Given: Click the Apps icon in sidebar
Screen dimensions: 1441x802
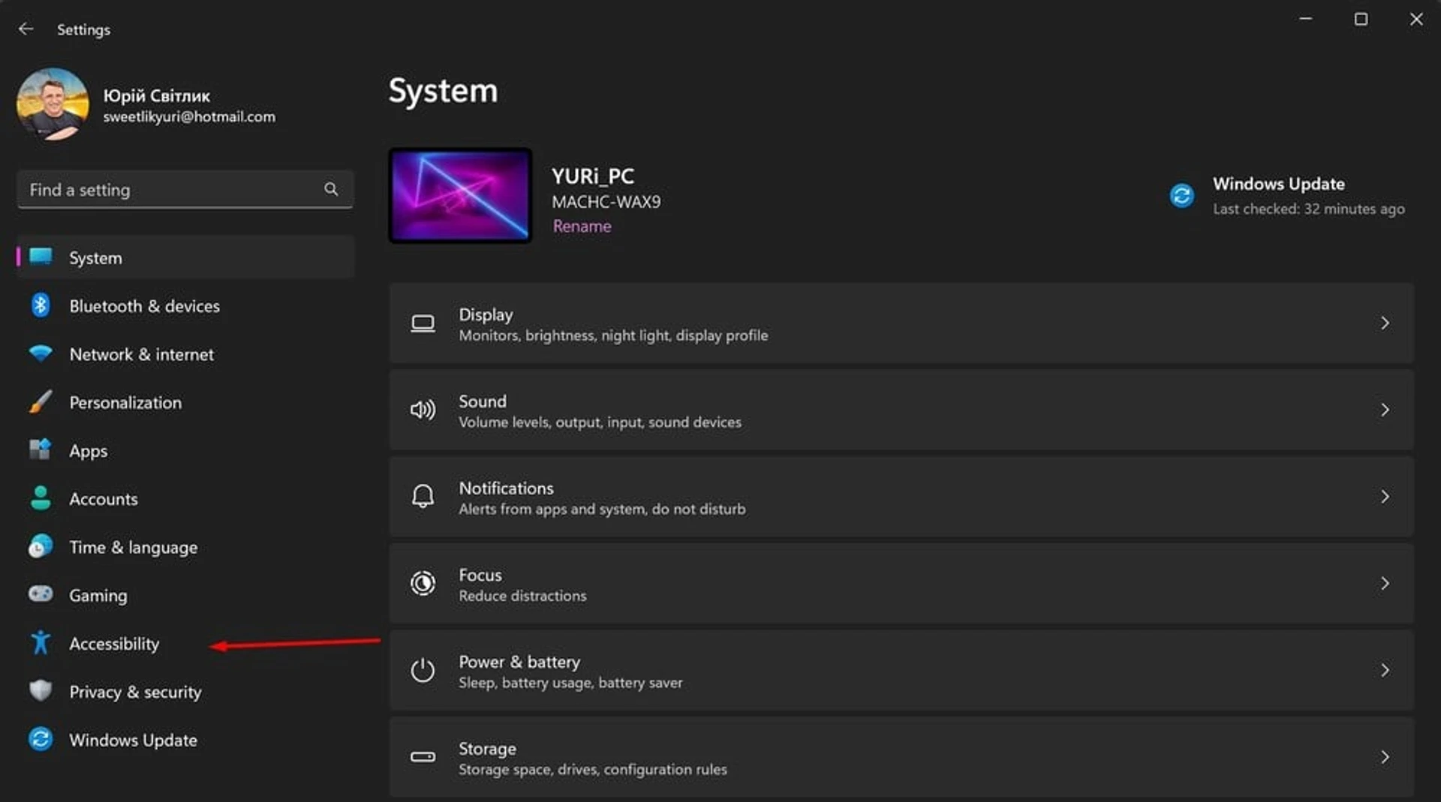Looking at the screenshot, I should [x=41, y=449].
